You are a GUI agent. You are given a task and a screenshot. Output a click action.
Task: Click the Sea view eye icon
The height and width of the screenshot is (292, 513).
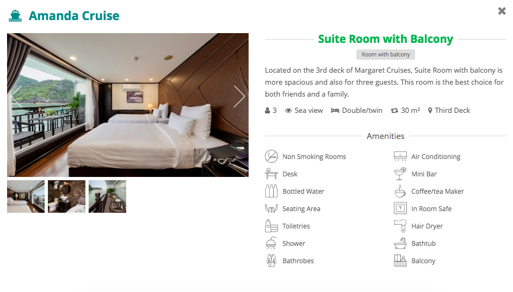tap(288, 111)
